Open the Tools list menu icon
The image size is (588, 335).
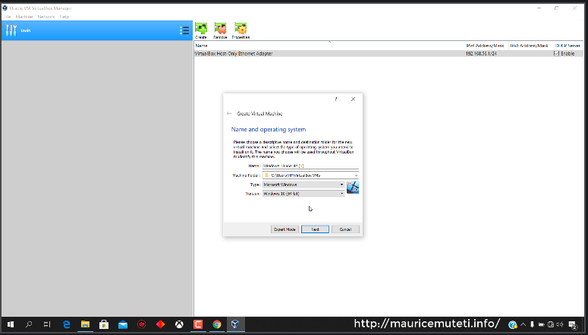click(184, 30)
